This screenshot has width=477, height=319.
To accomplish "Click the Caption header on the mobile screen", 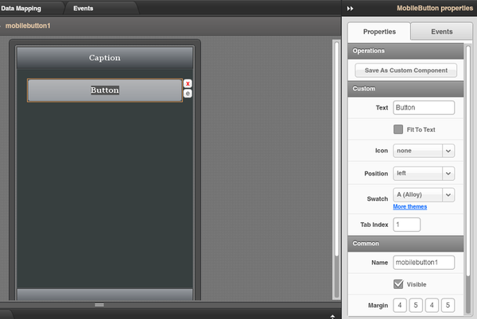I will (105, 59).
